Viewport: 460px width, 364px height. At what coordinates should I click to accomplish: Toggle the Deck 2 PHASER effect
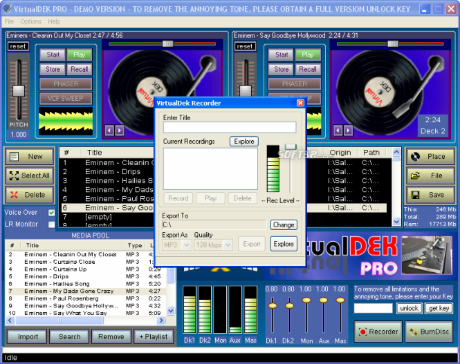[294, 84]
